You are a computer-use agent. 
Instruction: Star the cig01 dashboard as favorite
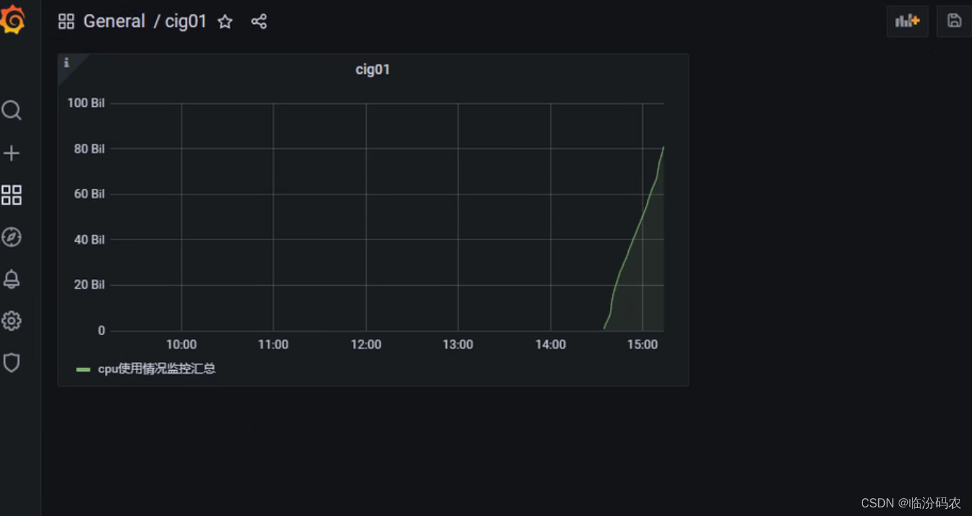(225, 22)
